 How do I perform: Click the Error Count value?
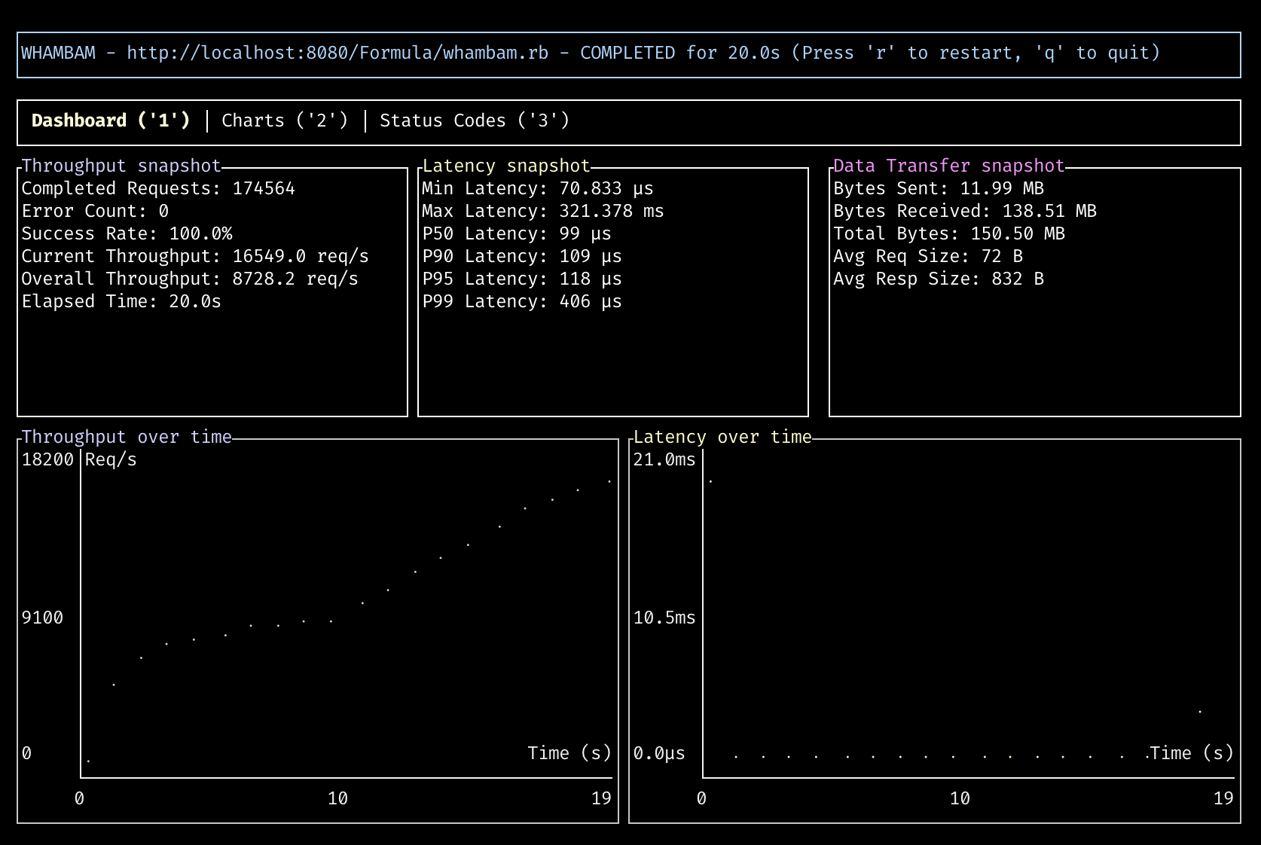tap(163, 211)
